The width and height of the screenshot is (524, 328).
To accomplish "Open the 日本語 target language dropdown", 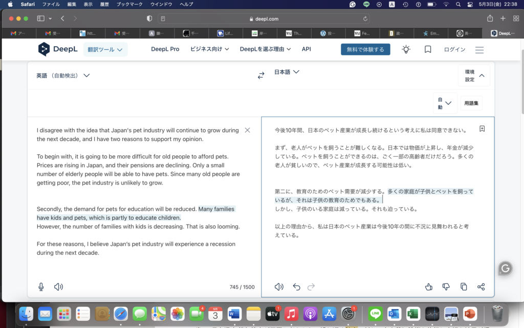I will coord(287,72).
